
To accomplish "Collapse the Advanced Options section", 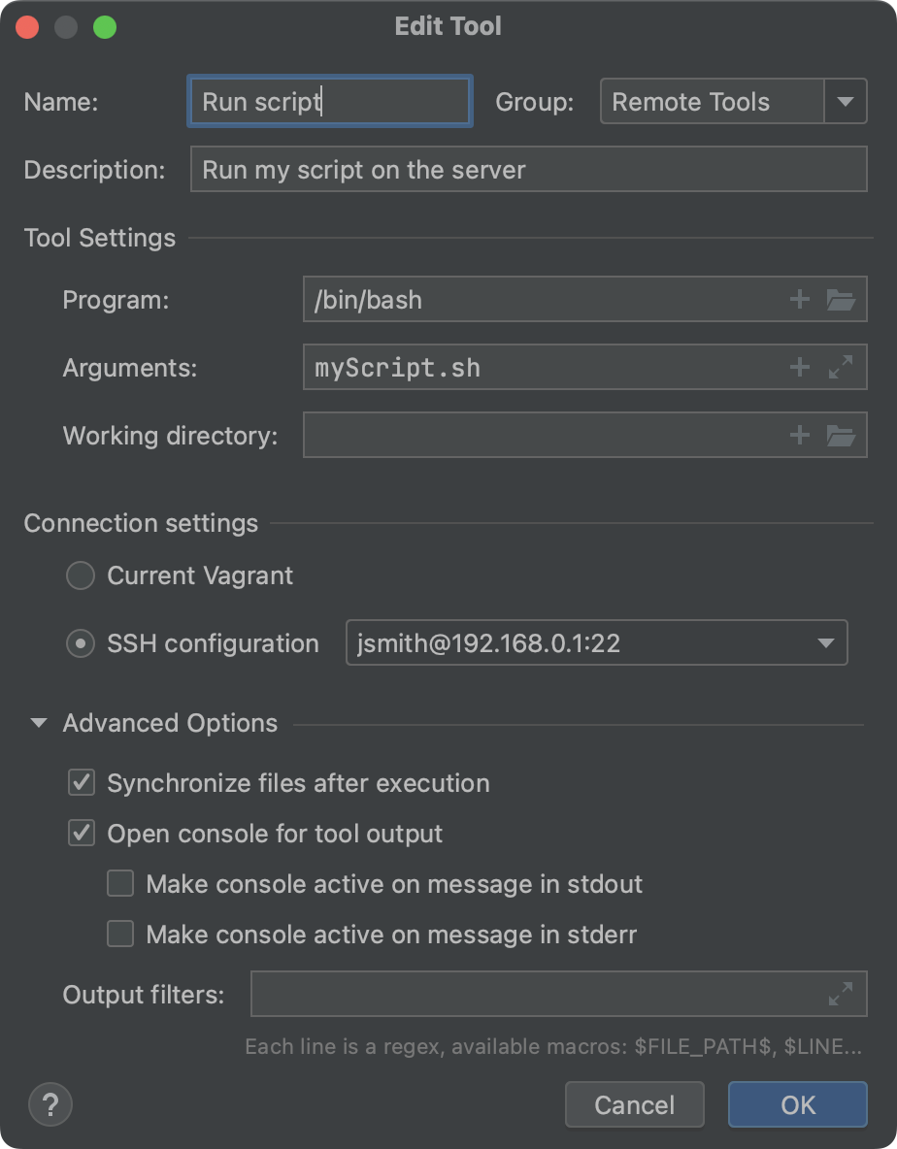I will pos(39,722).
